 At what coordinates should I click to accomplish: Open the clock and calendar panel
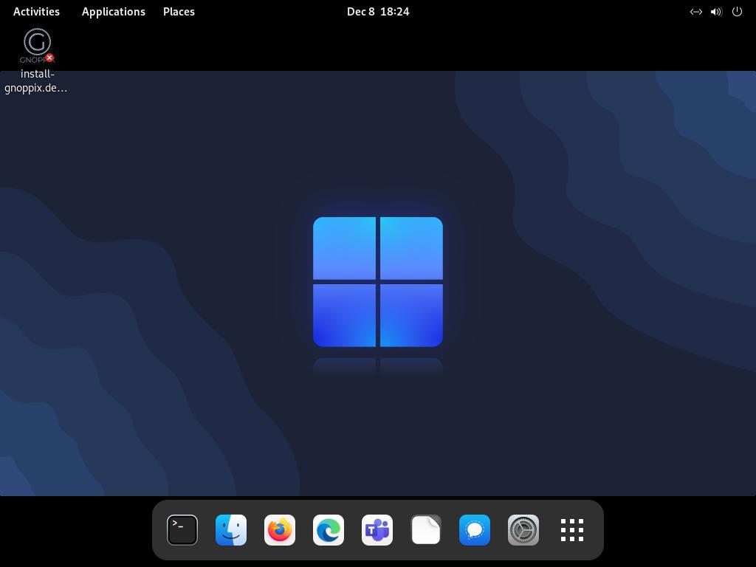coord(378,12)
